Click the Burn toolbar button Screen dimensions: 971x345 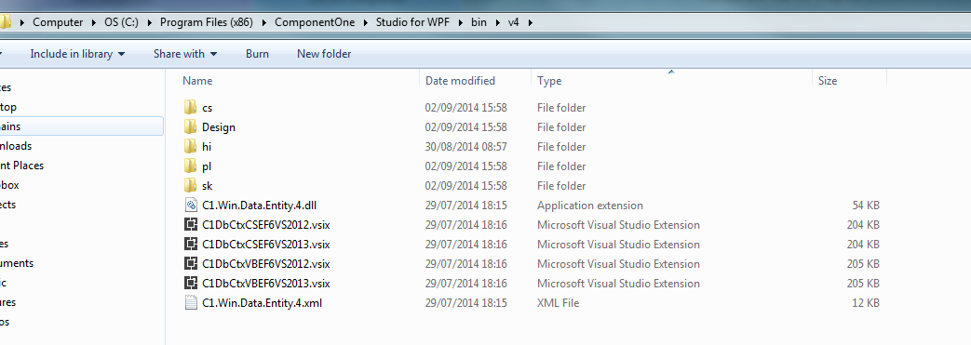pyautogui.click(x=257, y=54)
